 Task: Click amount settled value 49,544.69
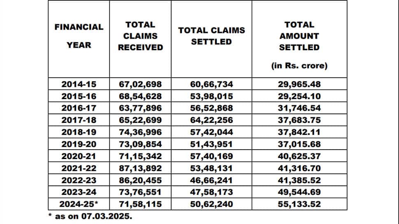[299, 192]
